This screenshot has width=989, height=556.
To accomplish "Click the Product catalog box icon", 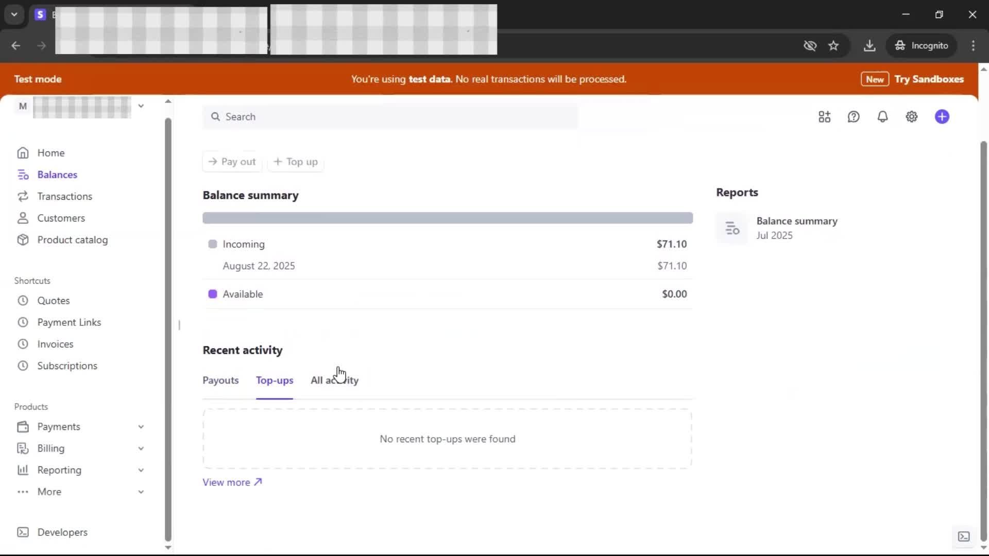I will coord(23,240).
